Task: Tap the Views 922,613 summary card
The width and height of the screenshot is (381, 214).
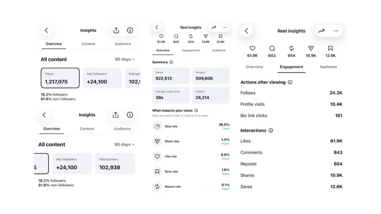Action: point(171,76)
